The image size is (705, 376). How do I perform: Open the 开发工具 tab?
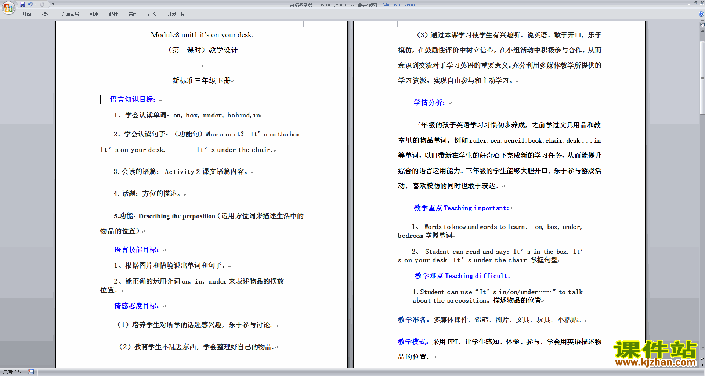point(176,14)
